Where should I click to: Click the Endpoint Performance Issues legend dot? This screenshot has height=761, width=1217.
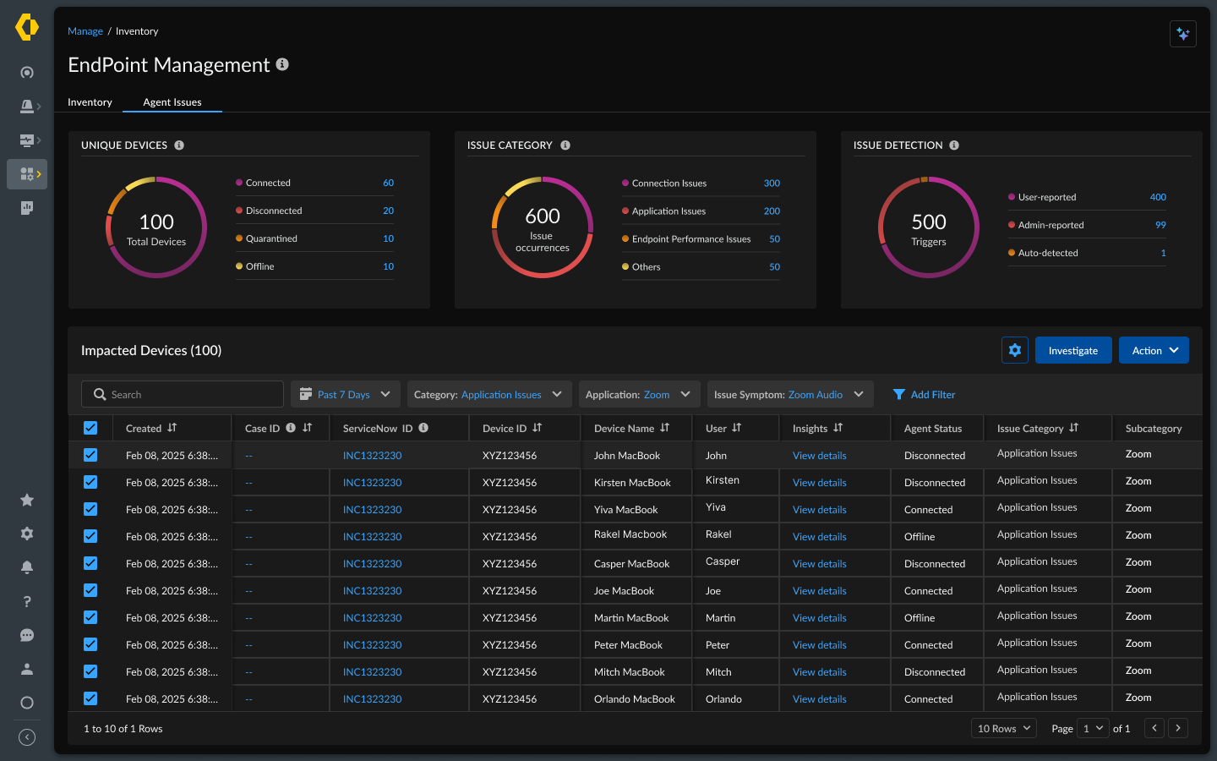coord(625,238)
